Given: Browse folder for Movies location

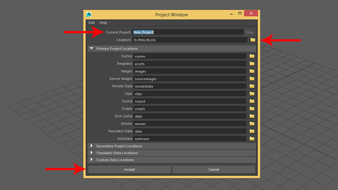Looking at the screenshot, I should (x=252, y=124).
